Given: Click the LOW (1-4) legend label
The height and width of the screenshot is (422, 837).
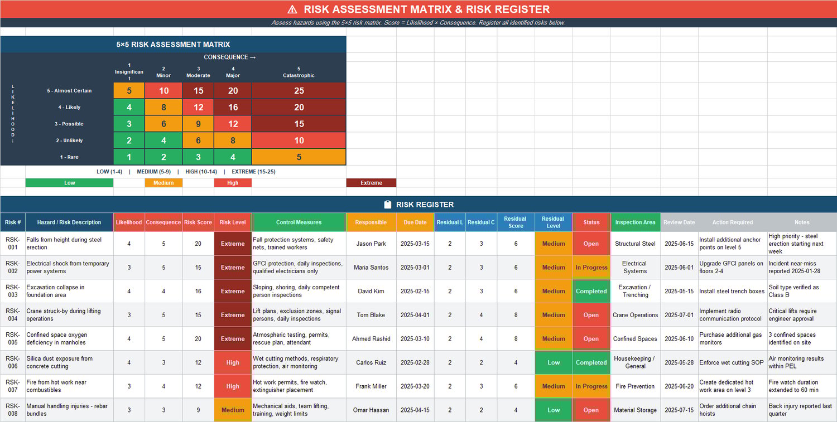Looking at the screenshot, I should 109,171.
